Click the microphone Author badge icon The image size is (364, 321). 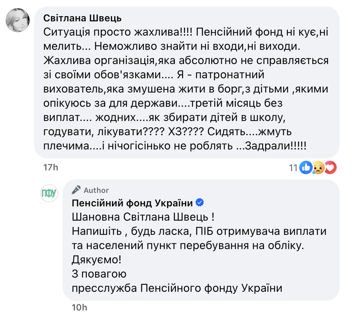point(76,190)
